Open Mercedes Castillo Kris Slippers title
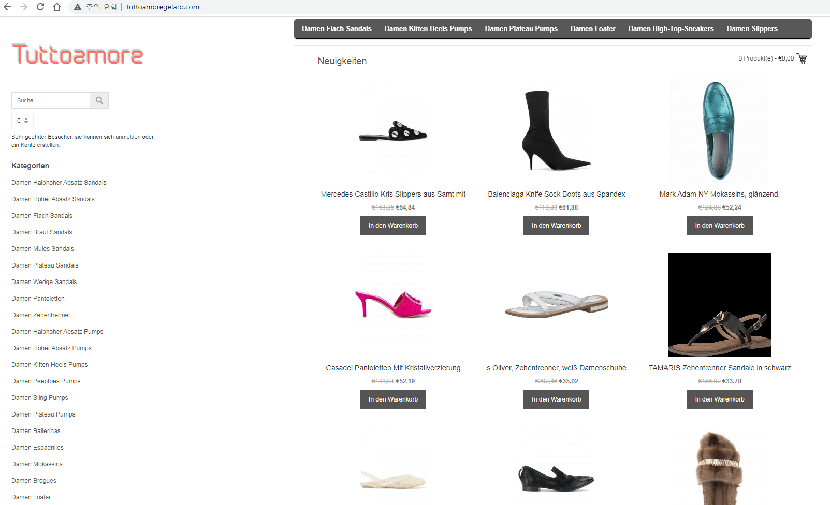Viewport: 830px width, 505px height. (393, 194)
